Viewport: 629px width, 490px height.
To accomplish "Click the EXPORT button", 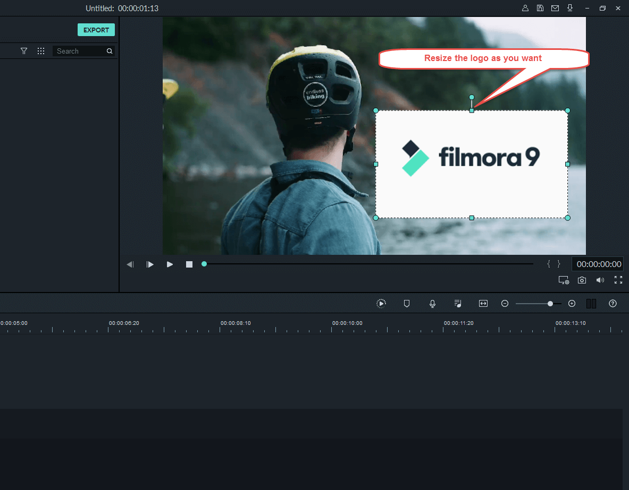I will tap(96, 30).
